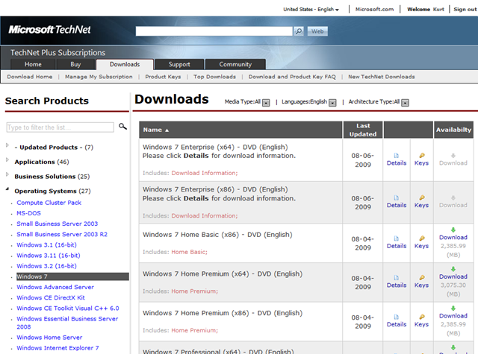Open Details icon for Windows 7 Enterprise x64
The width and height of the screenshot is (478, 354).
pyautogui.click(x=397, y=155)
